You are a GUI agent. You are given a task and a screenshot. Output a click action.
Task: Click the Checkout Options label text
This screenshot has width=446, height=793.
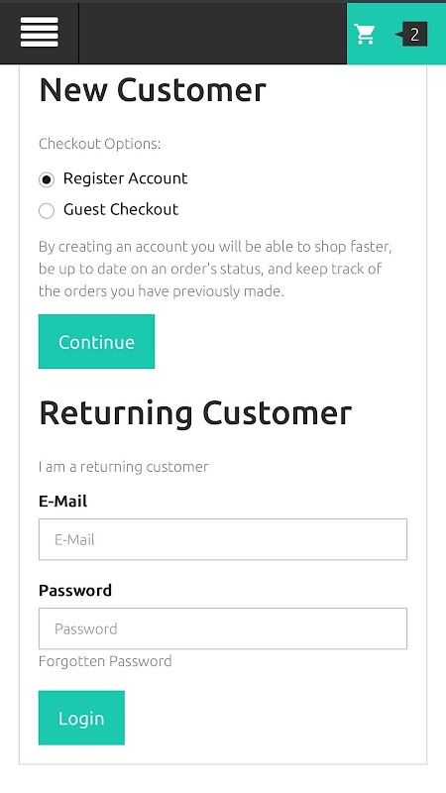[x=100, y=144]
